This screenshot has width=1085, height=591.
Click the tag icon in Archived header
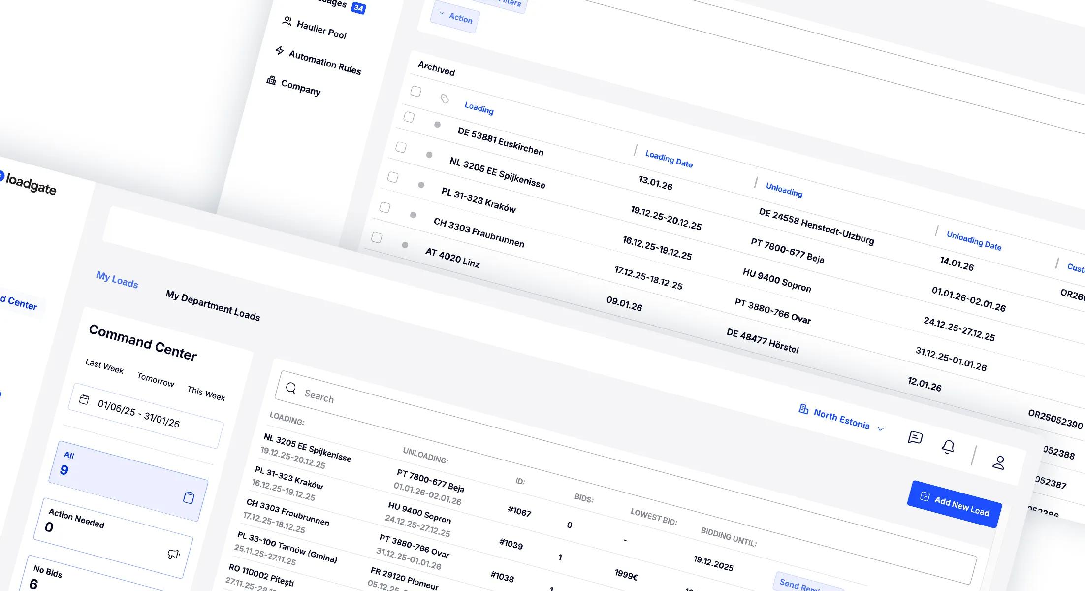[x=445, y=99]
